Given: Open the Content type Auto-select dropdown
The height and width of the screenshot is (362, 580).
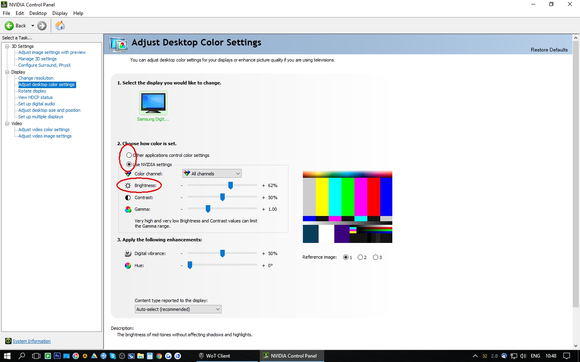Looking at the screenshot, I should tap(178, 309).
